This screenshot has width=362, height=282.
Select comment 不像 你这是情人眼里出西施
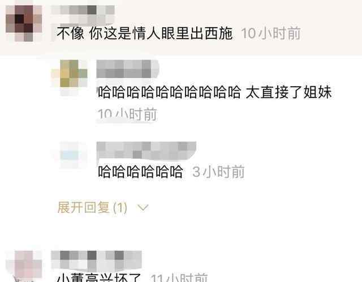145,33
